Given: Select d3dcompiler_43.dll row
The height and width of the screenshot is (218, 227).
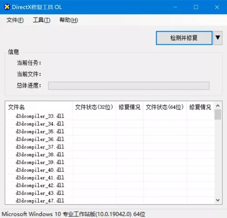Looking at the screenshot, I should coord(110,193).
